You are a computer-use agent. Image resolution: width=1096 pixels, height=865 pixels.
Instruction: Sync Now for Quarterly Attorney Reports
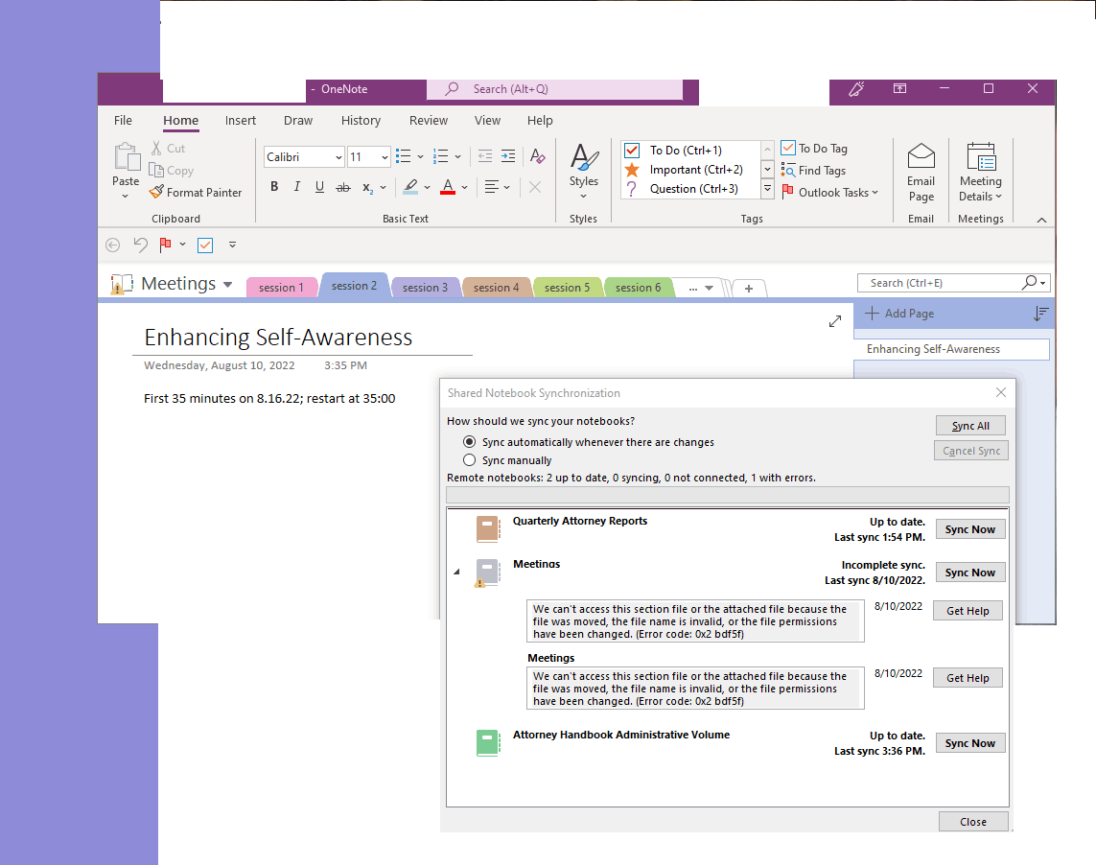tap(970, 529)
